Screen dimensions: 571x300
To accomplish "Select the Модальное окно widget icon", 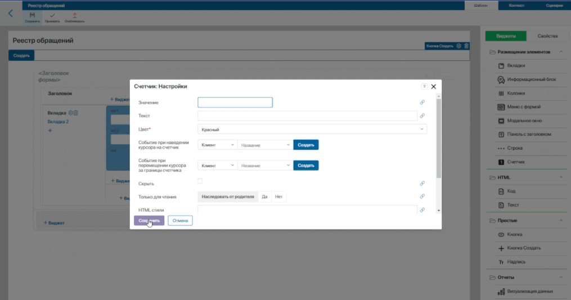I will tap(501, 120).
